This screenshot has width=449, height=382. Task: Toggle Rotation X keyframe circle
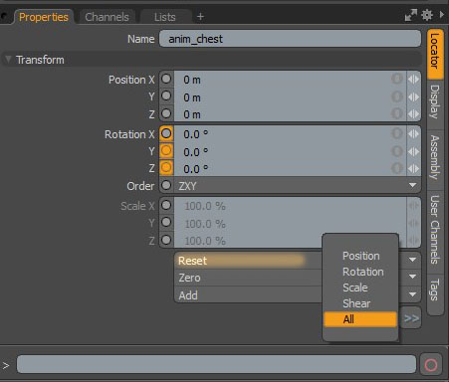pyautogui.click(x=166, y=133)
